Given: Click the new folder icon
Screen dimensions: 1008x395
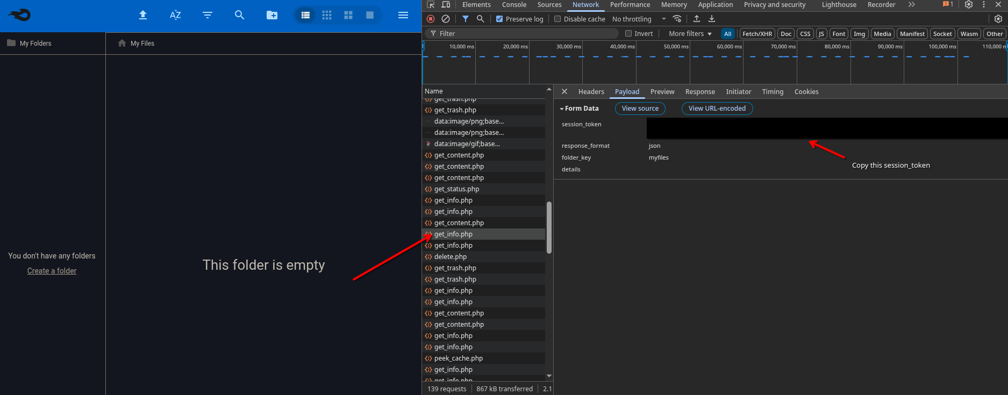Looking at the screenshot, I should point(272,15).
